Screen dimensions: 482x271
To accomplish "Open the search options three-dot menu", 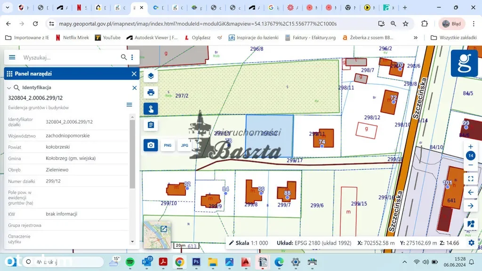I will tap(132, 57).
